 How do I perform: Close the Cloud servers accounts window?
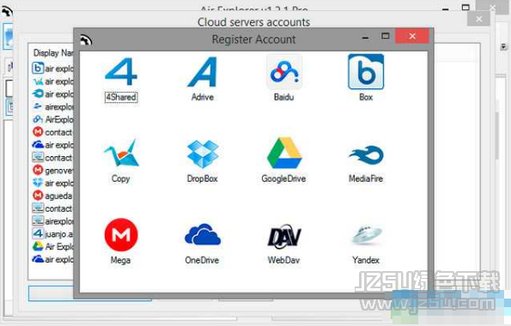pyautogui.click(x=478, y=19)
